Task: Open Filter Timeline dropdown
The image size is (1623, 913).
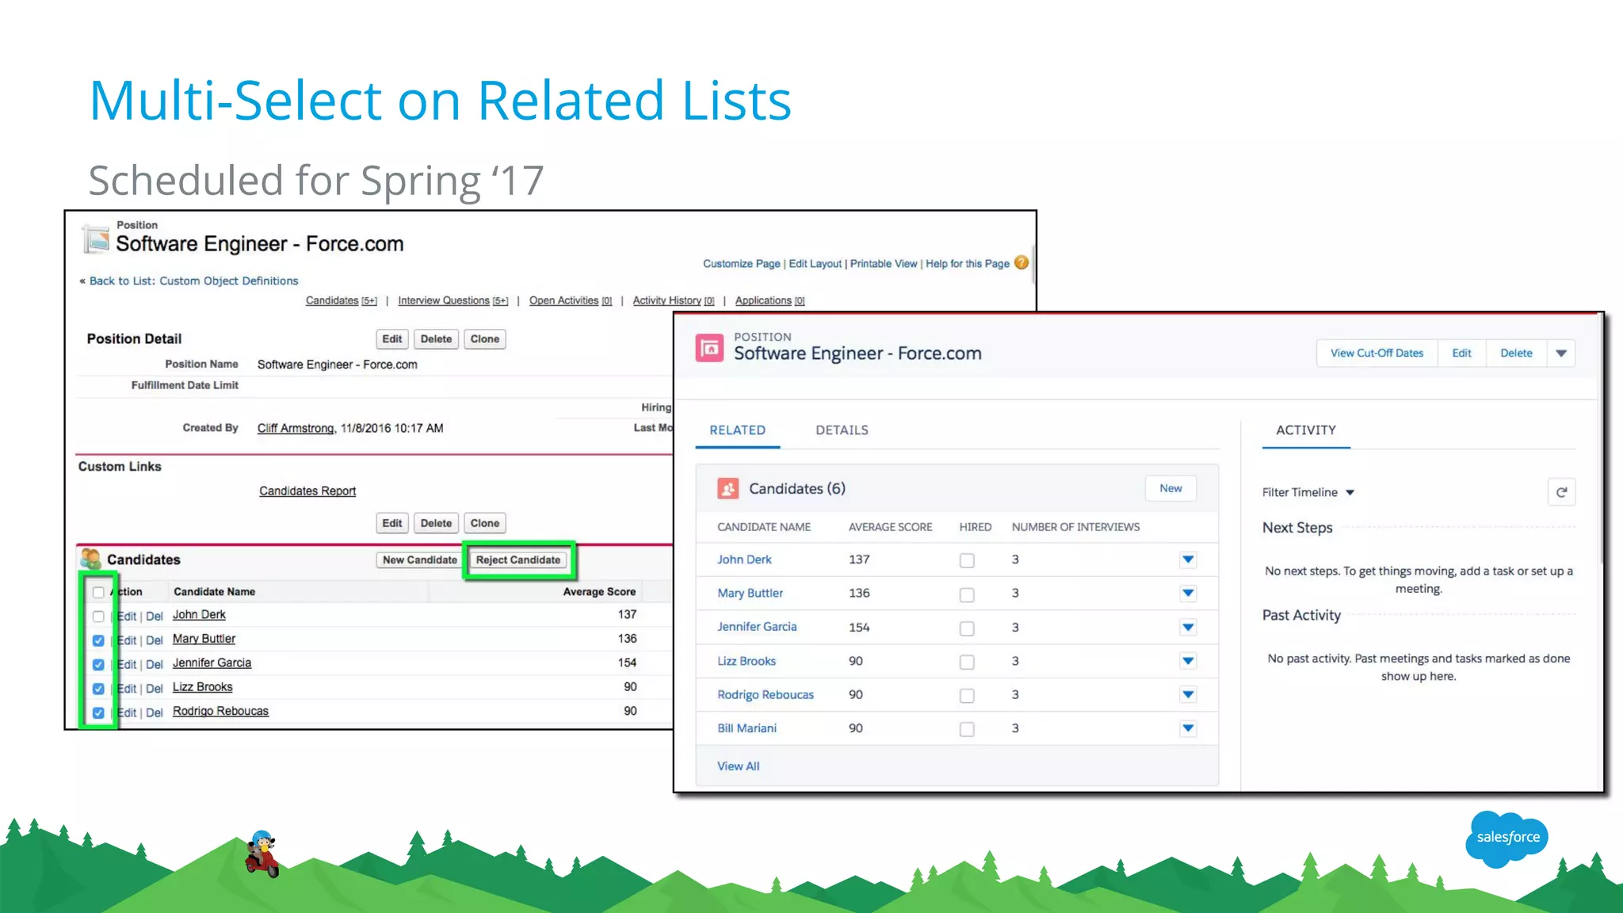Action: pos(1308,492)
